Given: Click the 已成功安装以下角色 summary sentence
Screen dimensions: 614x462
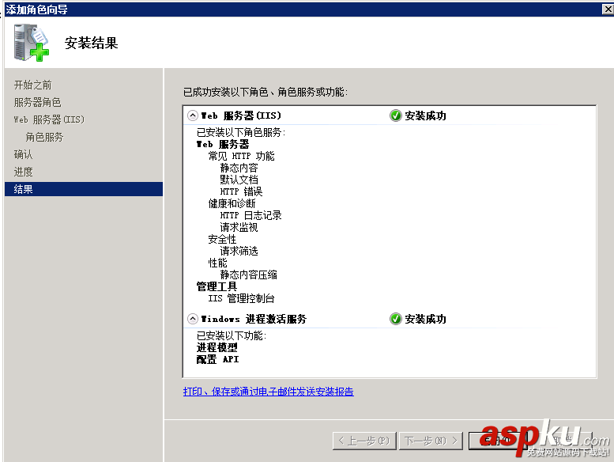Looking at the screenshot, I should [266, 92].
